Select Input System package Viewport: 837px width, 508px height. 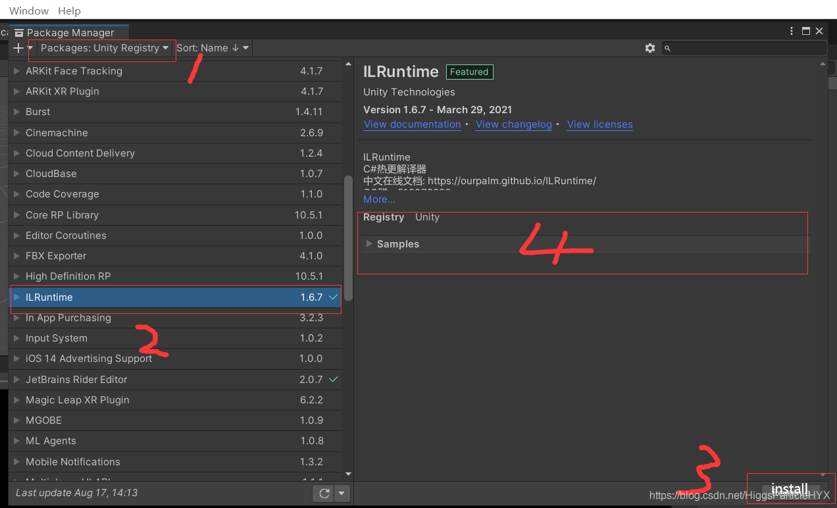pos(175,338)
